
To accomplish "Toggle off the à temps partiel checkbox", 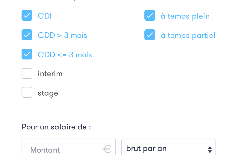I will pos(150,35).
